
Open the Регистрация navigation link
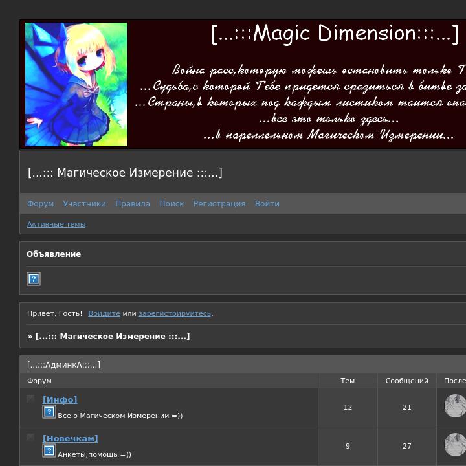[219, 204]
